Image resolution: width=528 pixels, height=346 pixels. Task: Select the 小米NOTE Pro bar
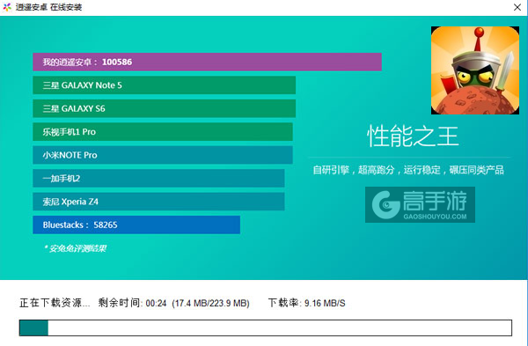[x=163, y=155]
